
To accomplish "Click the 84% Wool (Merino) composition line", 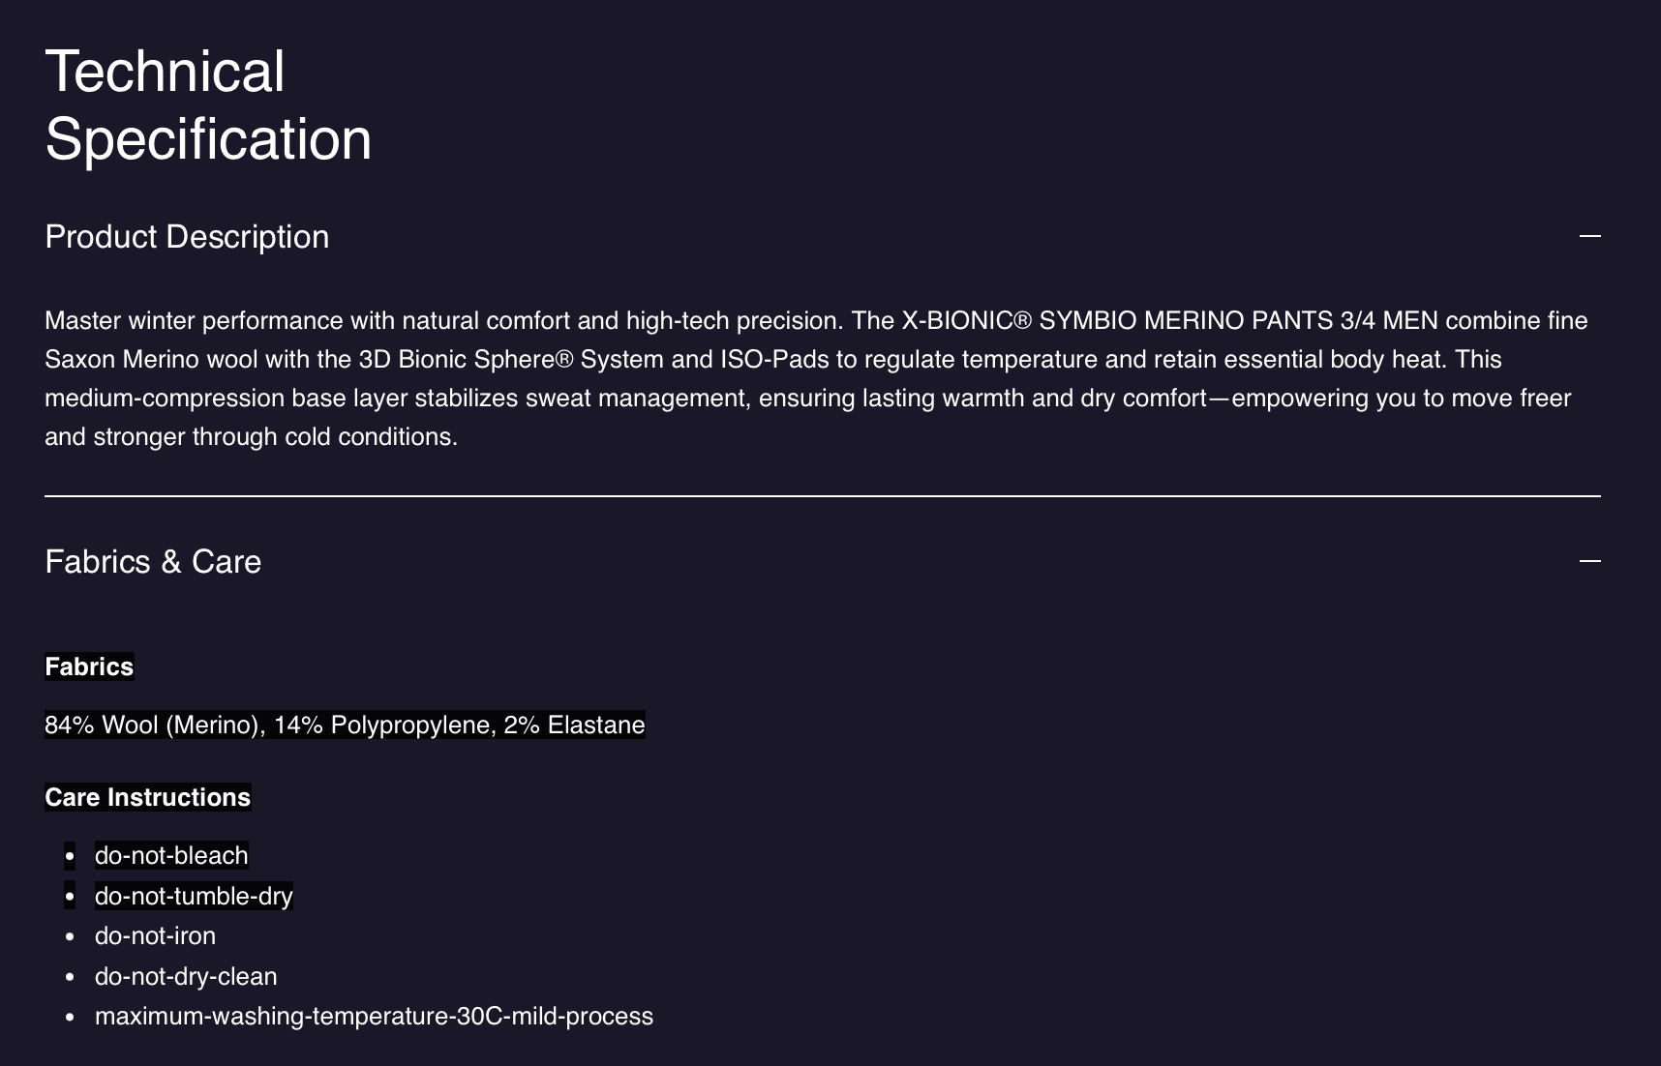I will [x=345, y=725].
